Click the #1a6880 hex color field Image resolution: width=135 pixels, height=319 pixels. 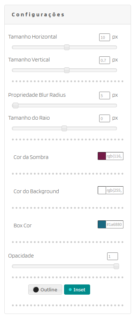(115, 224)
